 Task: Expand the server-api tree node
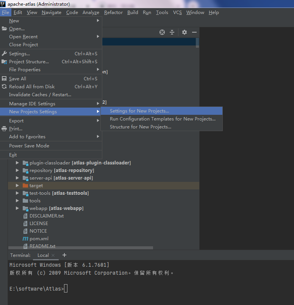point(17,178)
